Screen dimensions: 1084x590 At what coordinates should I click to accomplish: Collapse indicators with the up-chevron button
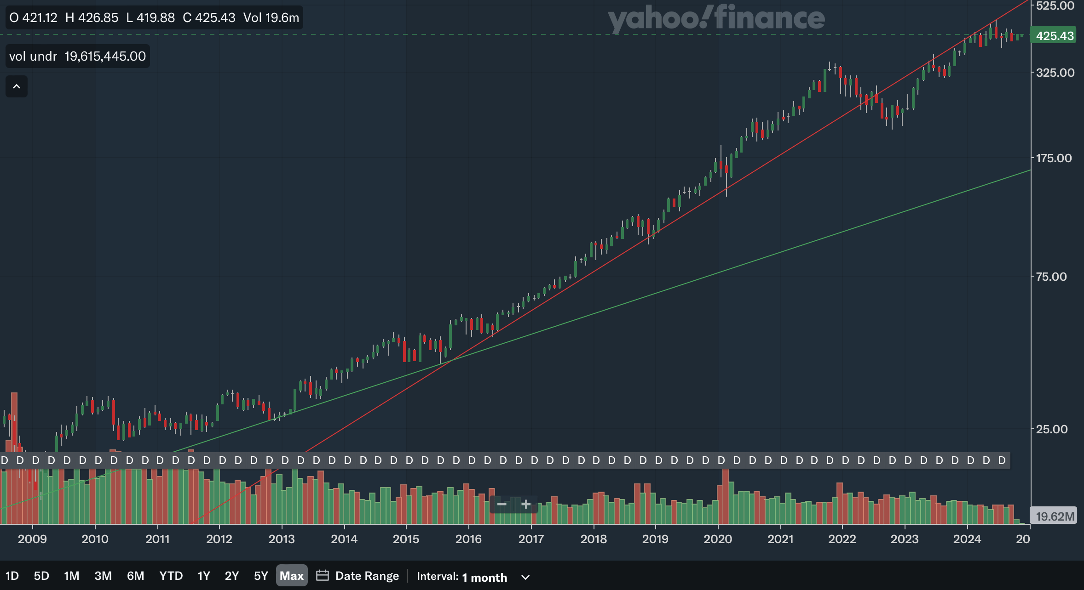[x=17, y=86]
